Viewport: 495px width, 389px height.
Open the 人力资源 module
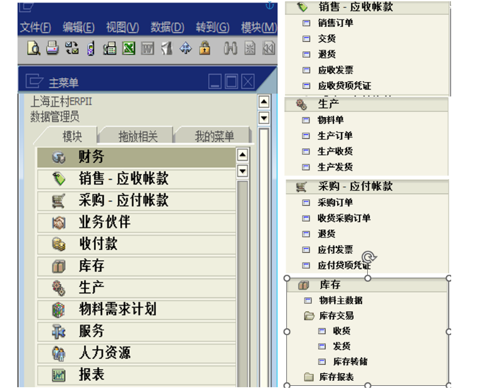click(137, 353)
